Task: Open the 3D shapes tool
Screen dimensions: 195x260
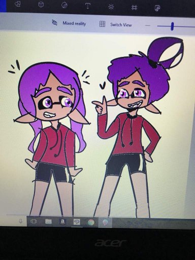Action: (41, 5)
